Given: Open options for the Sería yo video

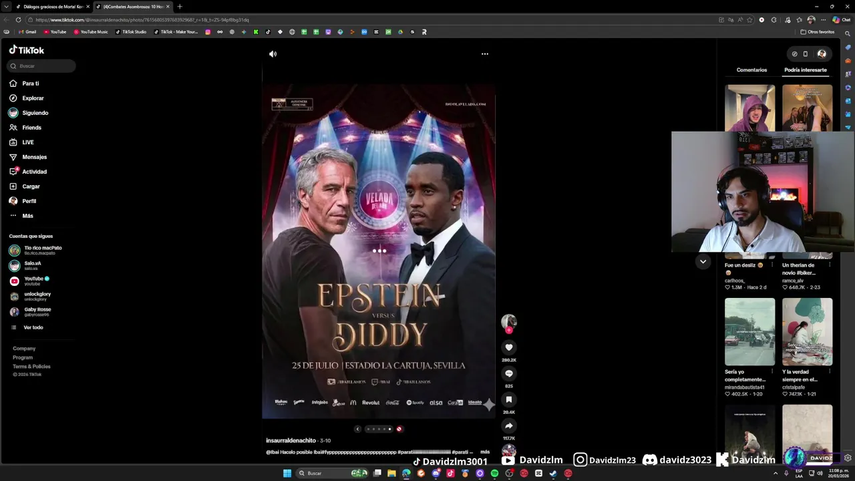Looking at the screenshot, I should tap(772, 372).
